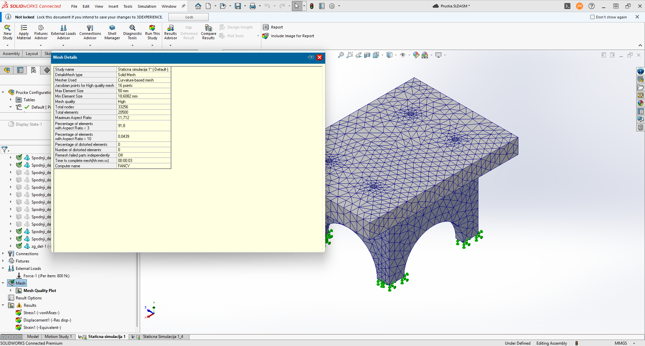The height and width of the screenshot is (346, 645).
Task: Select Stress1 (-vonMises-) result
Action: (38, 313)
